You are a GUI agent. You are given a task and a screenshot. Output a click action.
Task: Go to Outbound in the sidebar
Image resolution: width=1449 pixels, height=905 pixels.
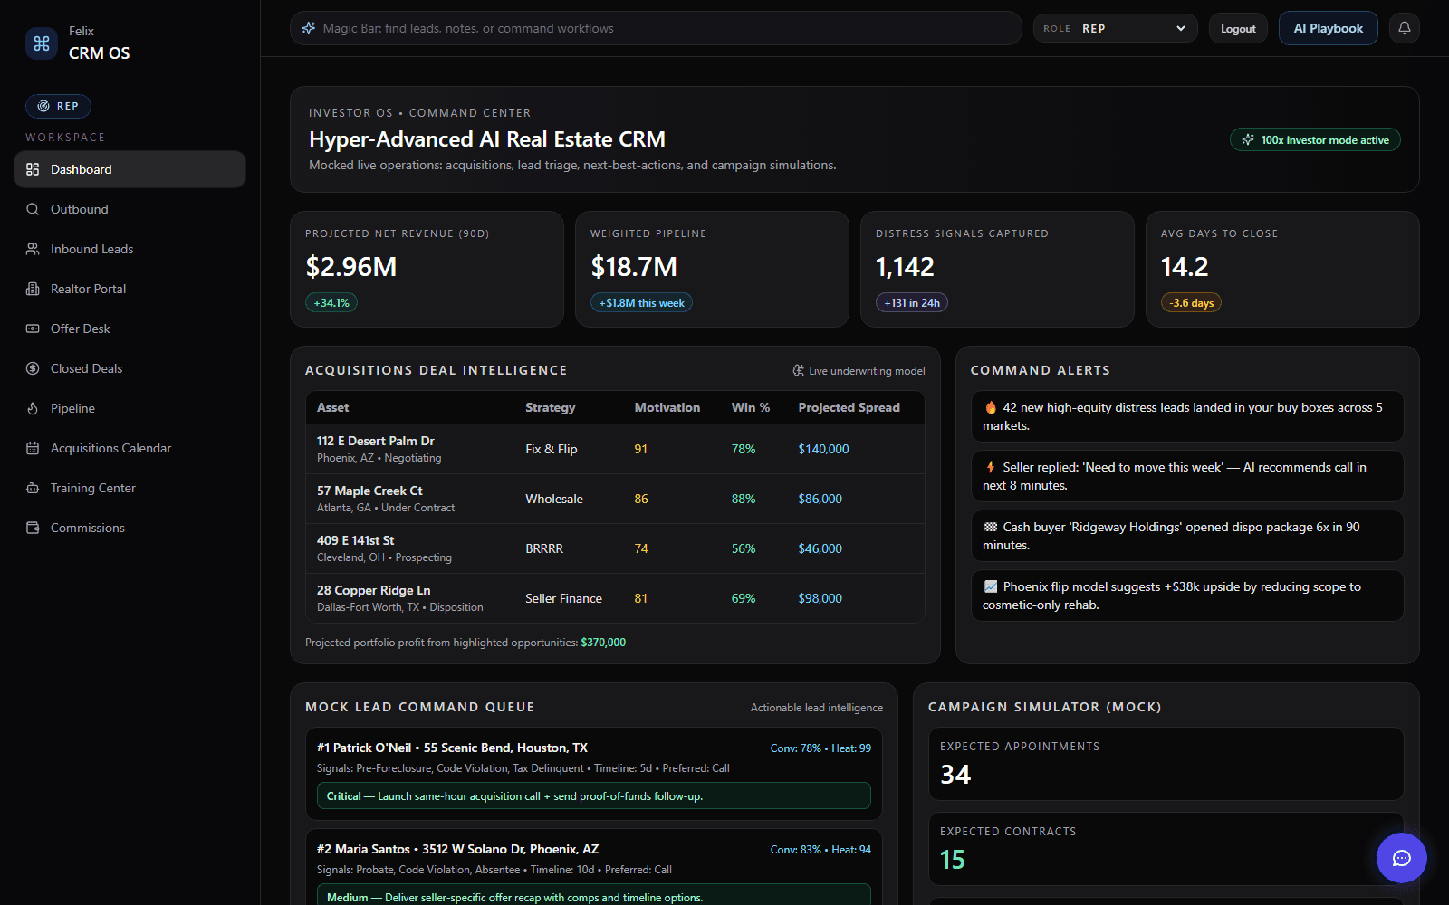click(x=130, y=209)
